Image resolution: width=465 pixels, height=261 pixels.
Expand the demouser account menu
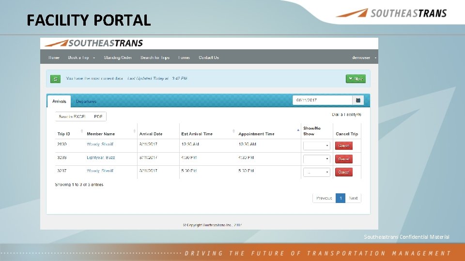coord(364,58)
